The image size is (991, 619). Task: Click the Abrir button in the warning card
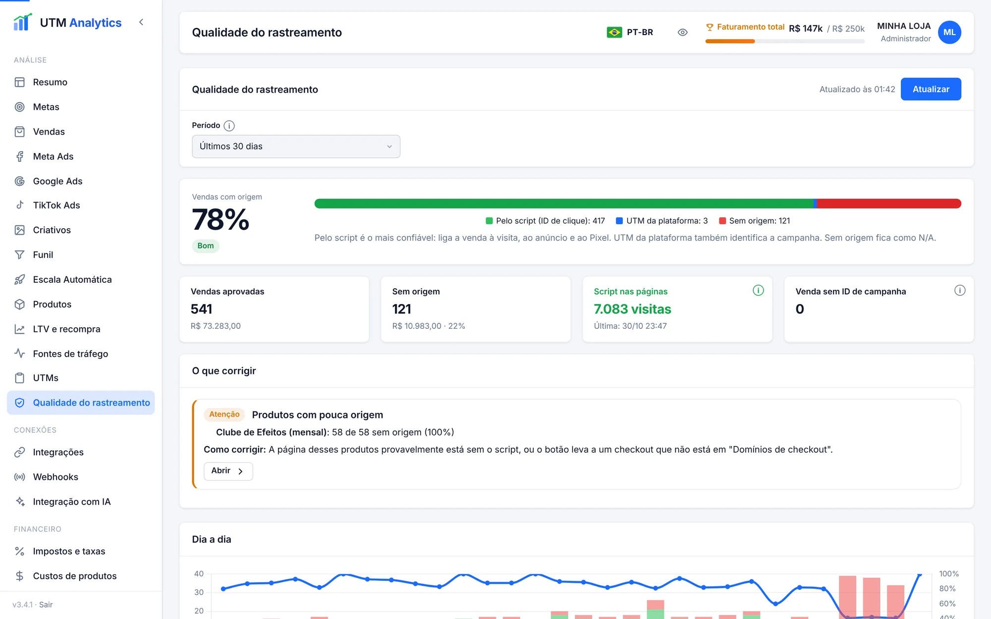pyautogui.click(x=228, y=471)
